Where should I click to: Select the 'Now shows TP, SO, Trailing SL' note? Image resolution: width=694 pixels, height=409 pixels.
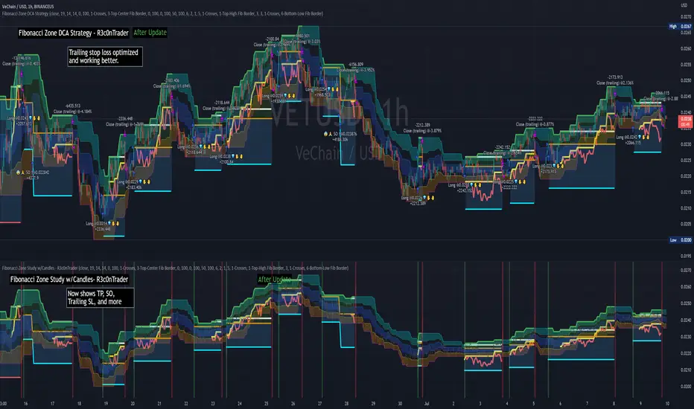click(100, 297)
